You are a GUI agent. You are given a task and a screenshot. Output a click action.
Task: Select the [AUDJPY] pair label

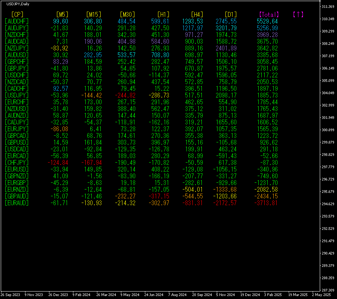[x=16, y=28]
